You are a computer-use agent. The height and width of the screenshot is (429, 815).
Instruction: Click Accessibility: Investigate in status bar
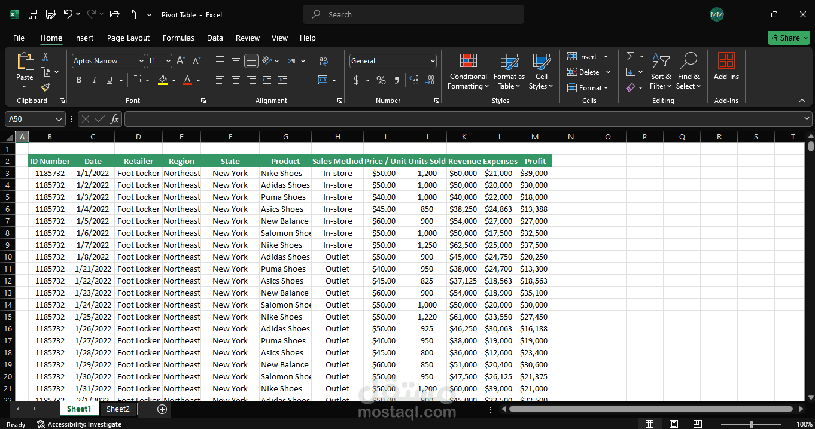(79, 424)
